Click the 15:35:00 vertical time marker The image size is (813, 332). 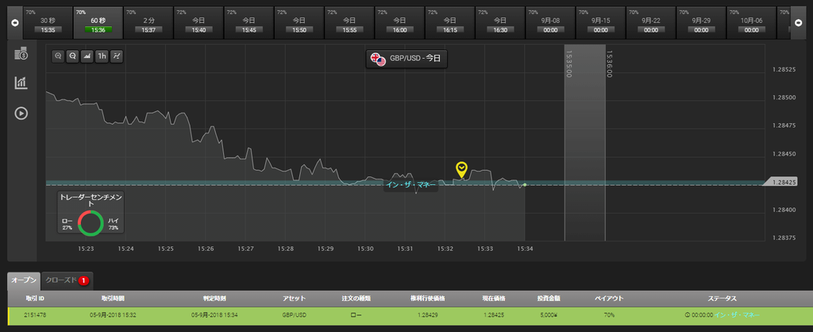point(568,64)
